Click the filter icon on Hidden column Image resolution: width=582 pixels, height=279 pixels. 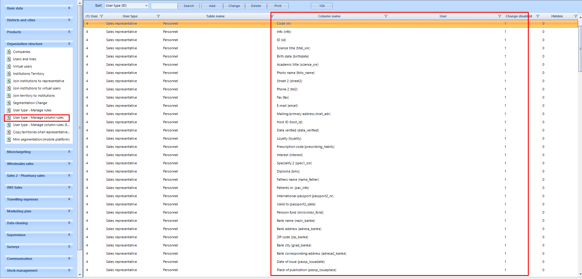pyautogui.click(x=575, y=16)
